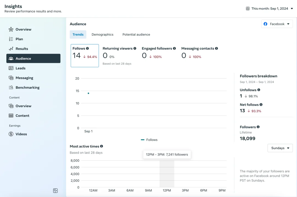Click the Plan list icon
Viewport: 297px width, 197px height.
pos(11,39)
